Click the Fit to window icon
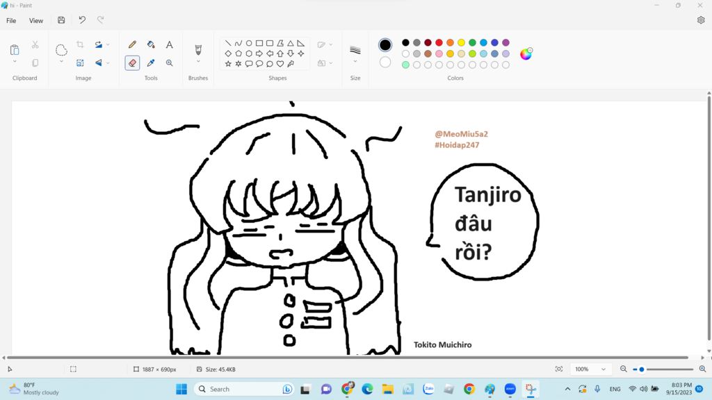The height and width of the screenshot is (400, 712). [559, 369]
